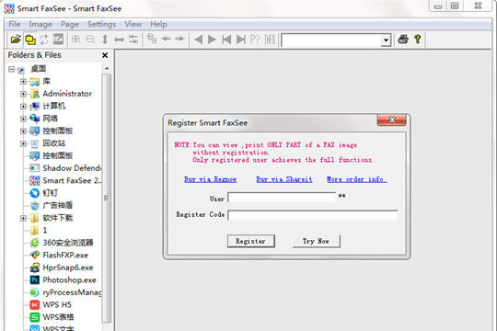
Task: Collapse the 桌面 root tree node
Action: [x=11, y=69]
